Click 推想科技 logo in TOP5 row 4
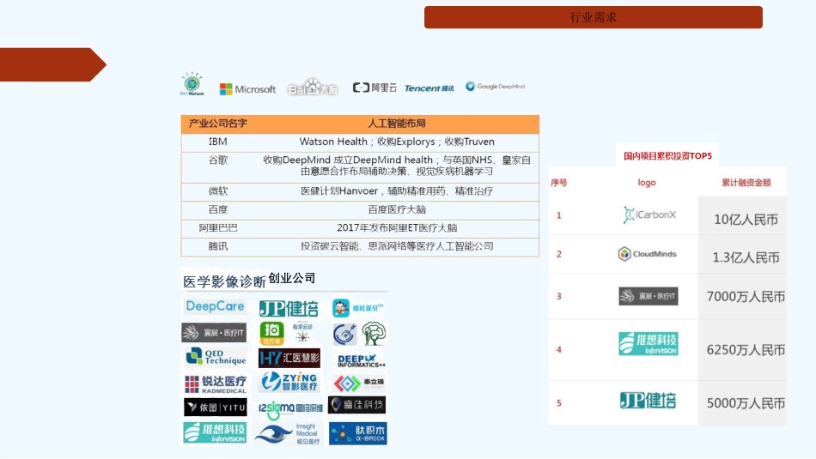 pyautogui.click(x=649, y=343)
